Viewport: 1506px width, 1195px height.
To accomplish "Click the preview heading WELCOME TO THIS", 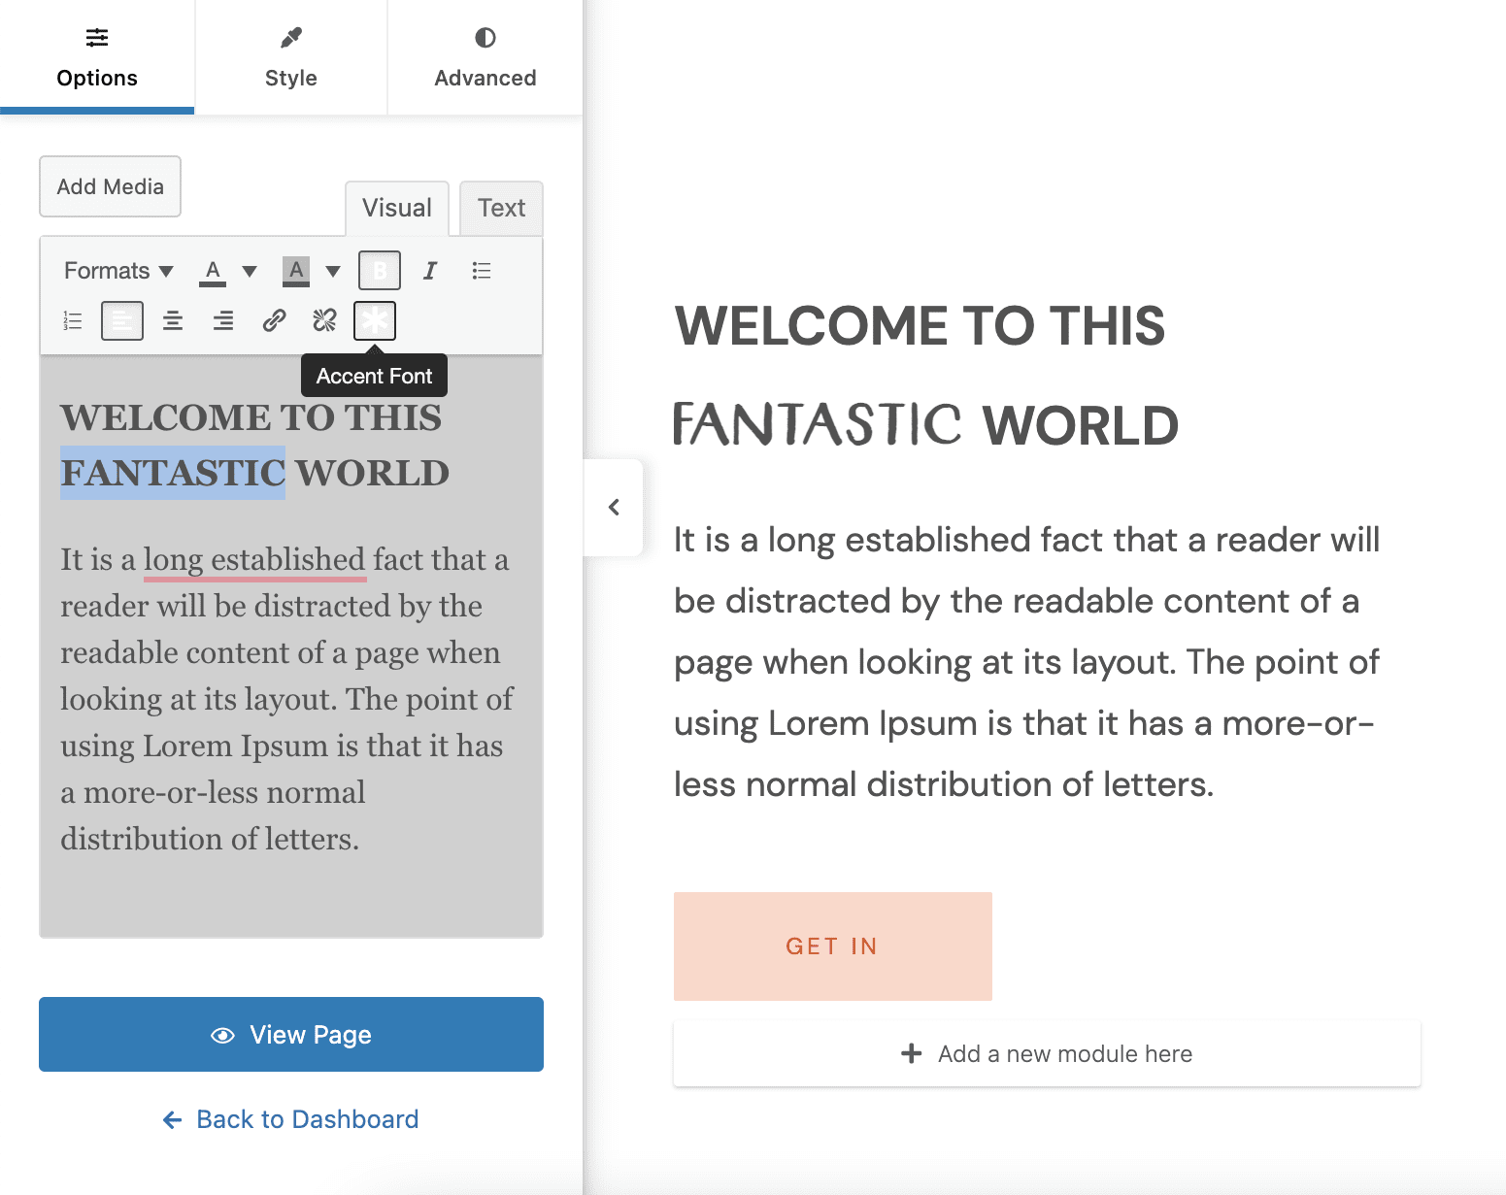I will point(920,325).
